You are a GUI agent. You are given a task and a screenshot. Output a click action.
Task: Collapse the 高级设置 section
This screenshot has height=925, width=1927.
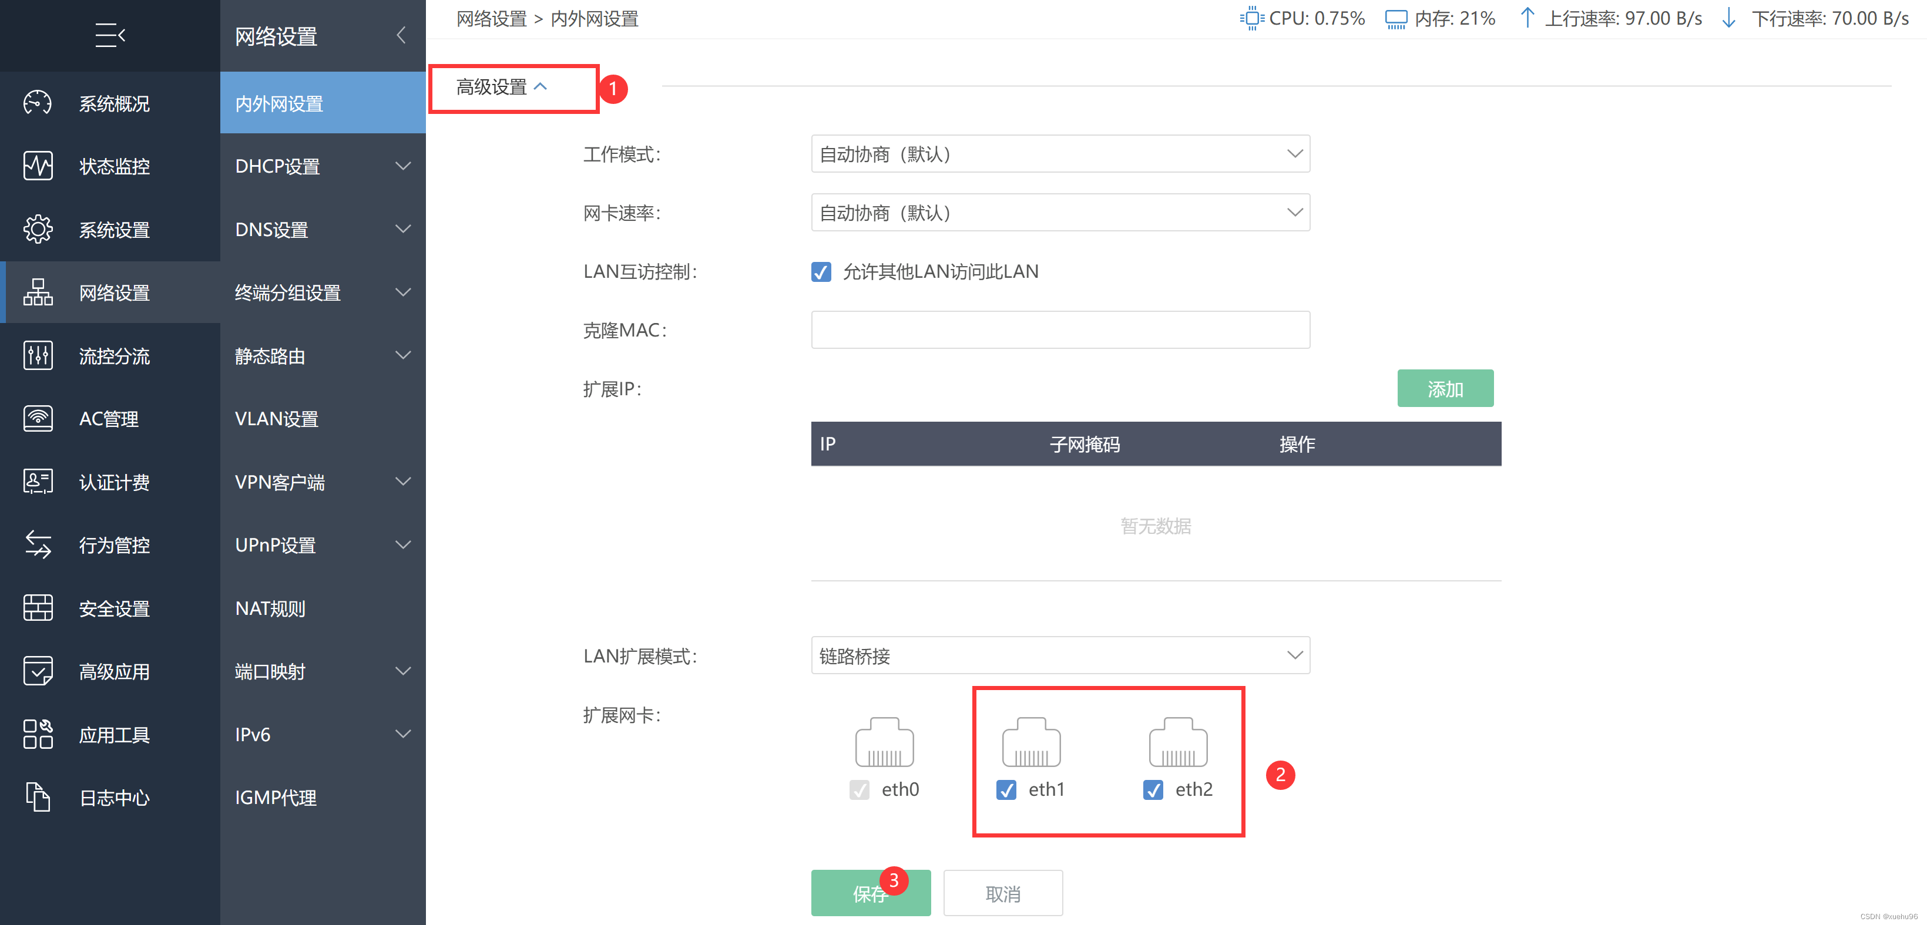[502, 88]
